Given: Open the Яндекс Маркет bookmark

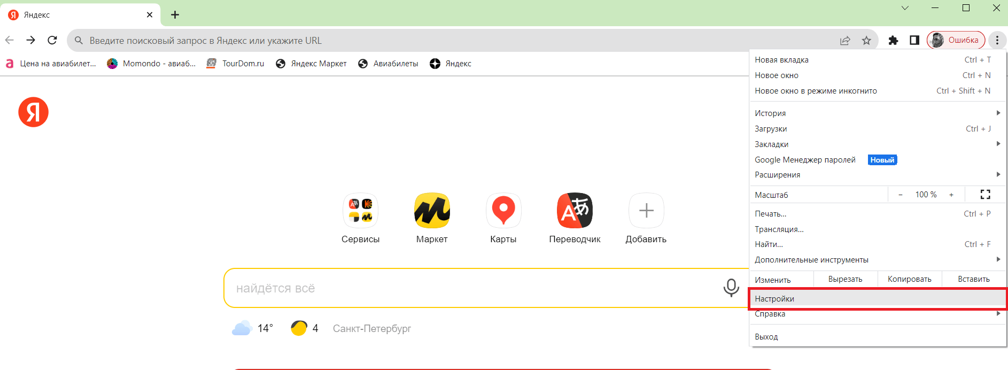Looking at the screenshot, I should pos(311,64).
